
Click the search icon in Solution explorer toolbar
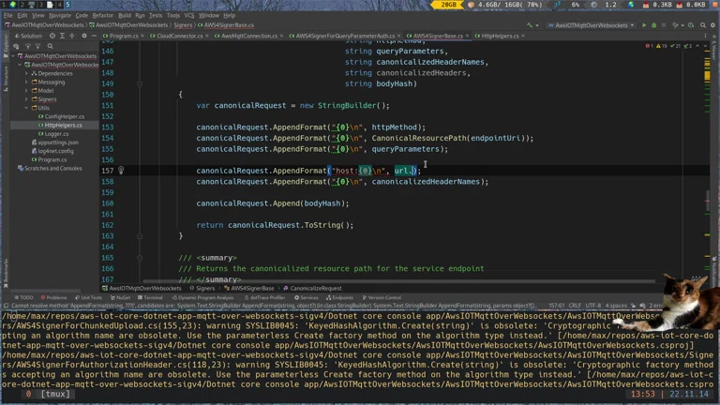coord(50,46)
